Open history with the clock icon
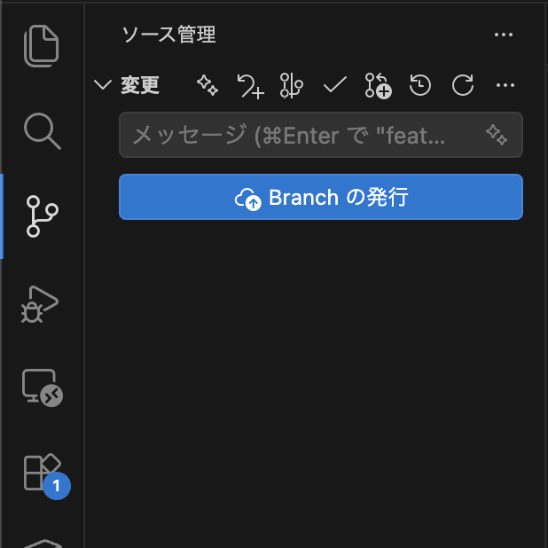 (420, 85)
